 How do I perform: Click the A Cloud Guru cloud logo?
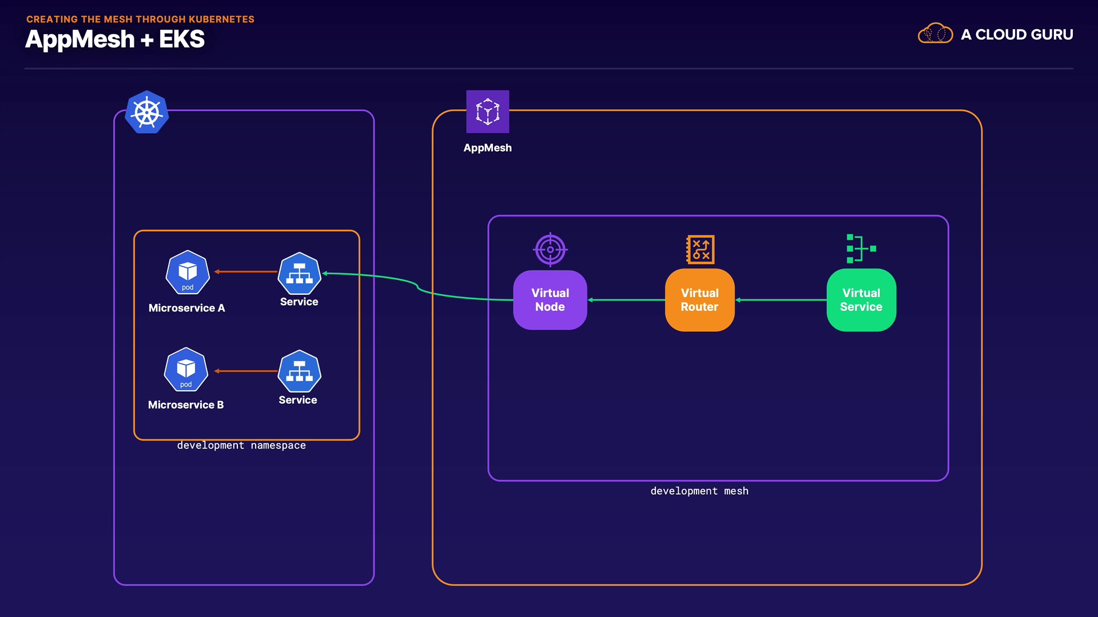pyautogui.click(x=935, y=34)
